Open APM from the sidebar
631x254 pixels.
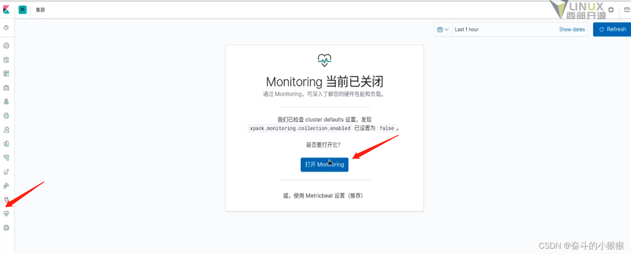(x=6, y=158)
